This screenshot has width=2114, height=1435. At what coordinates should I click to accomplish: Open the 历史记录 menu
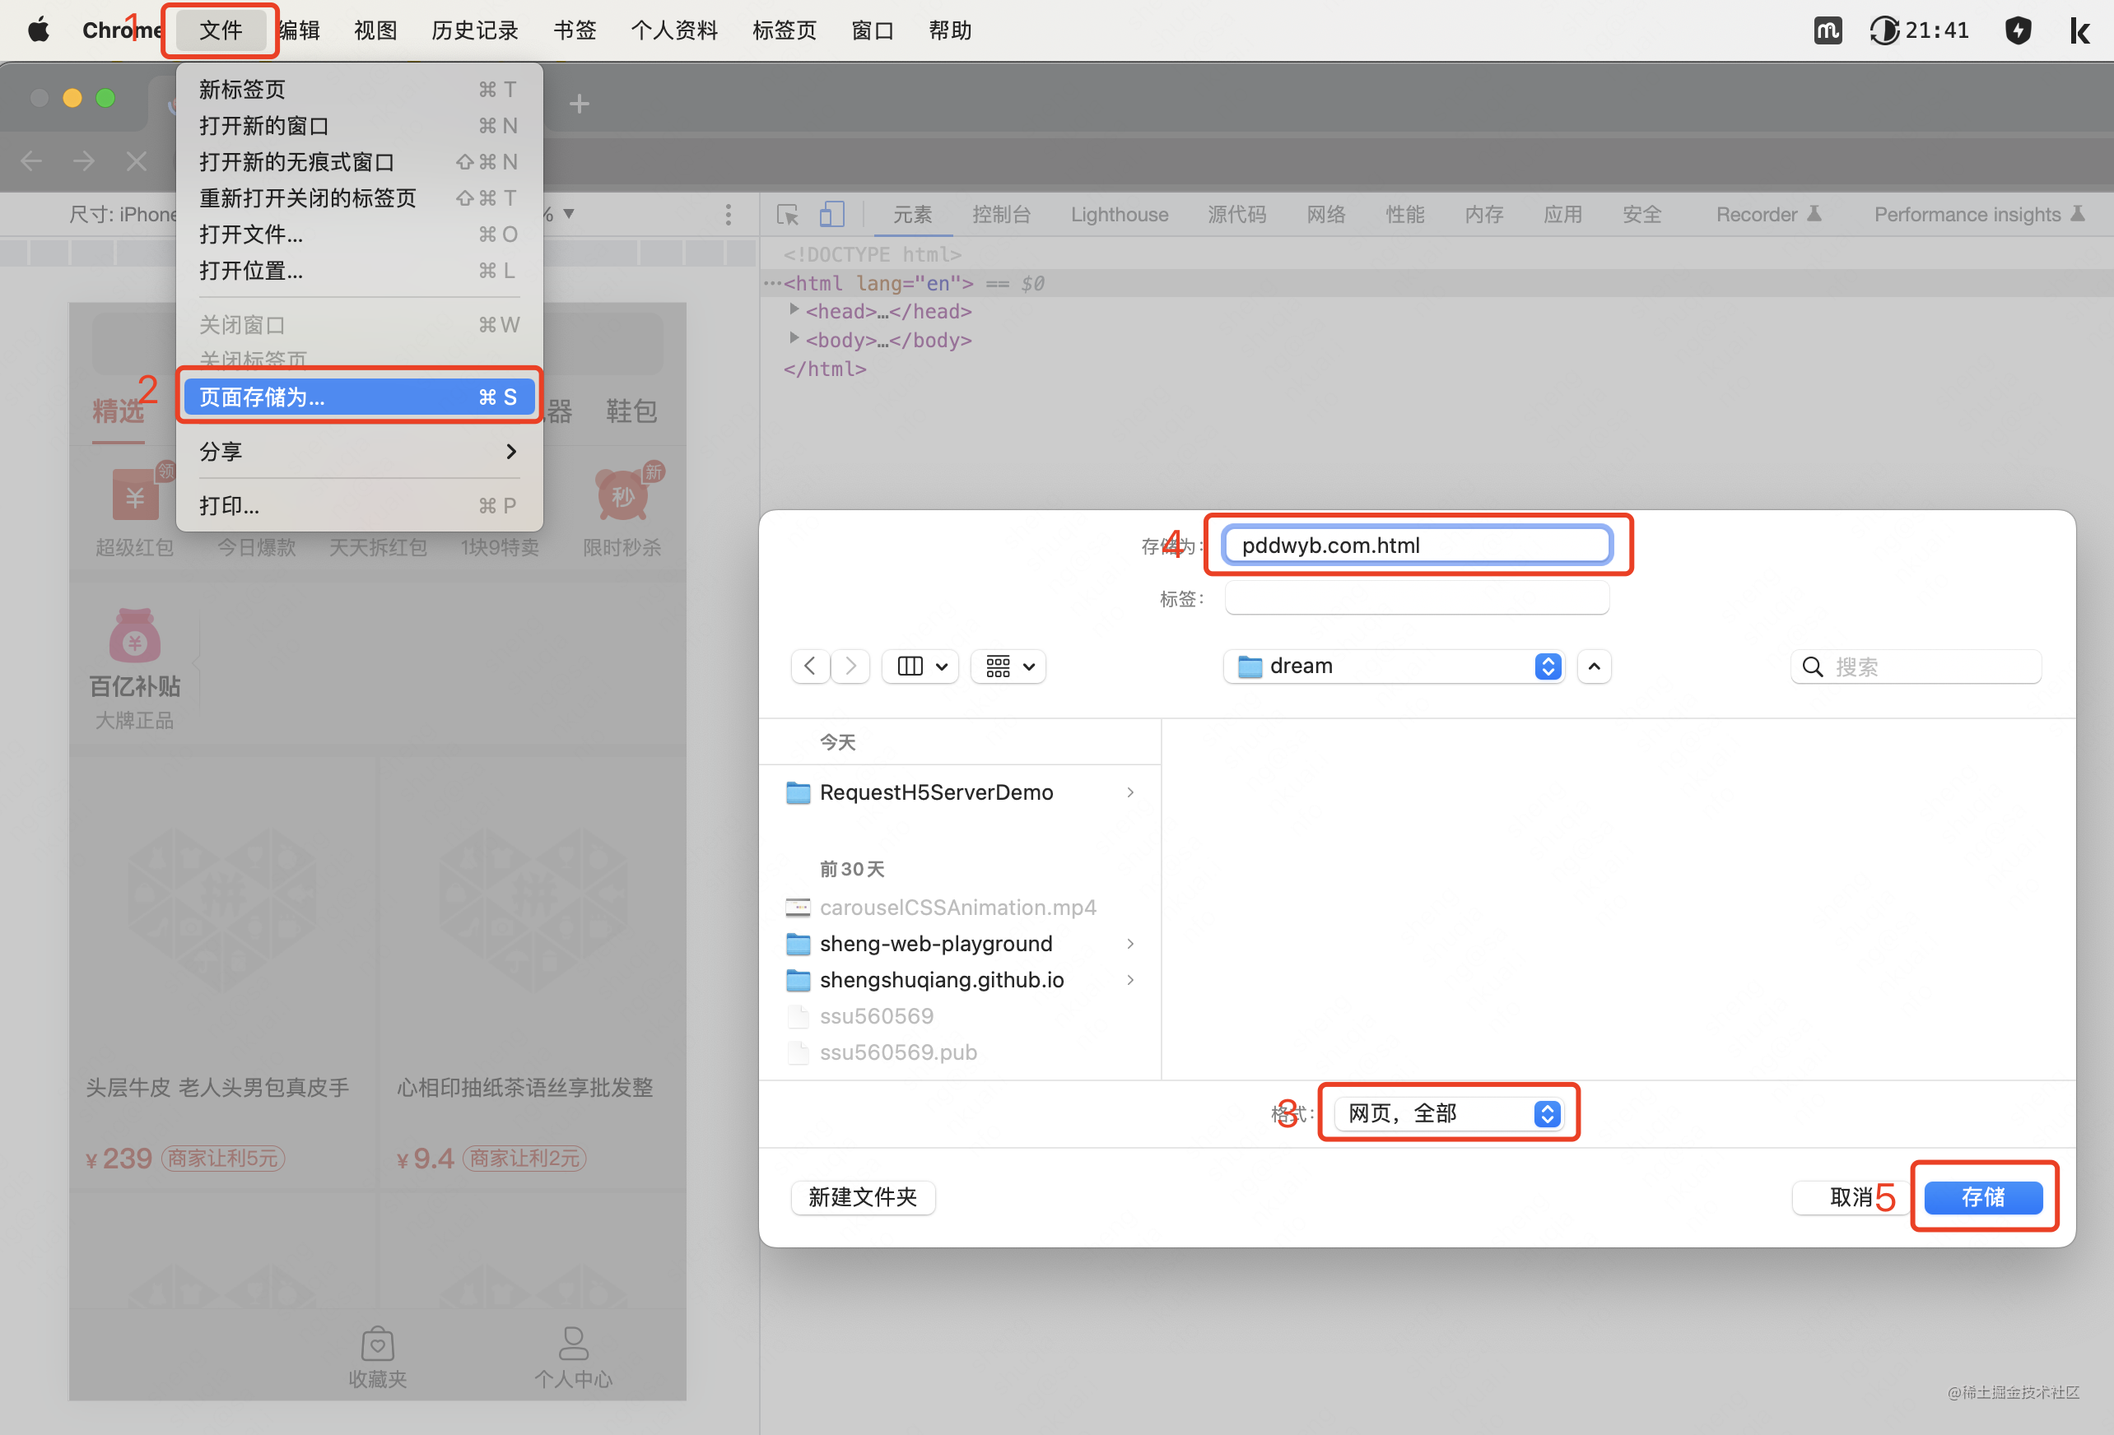coord(474,30)
